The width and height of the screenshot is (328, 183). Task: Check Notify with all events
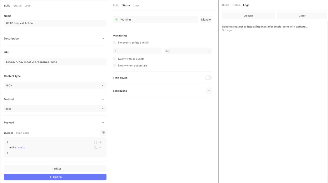coord(114,59)
